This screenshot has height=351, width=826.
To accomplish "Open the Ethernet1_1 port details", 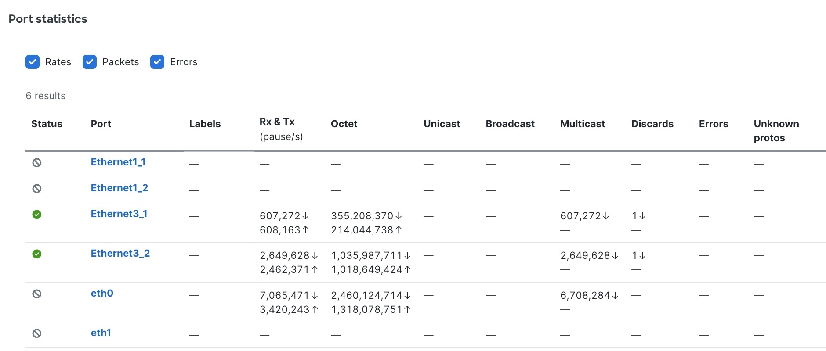I will coord(119,162).
